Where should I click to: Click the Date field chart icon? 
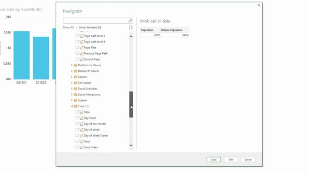pyautogui.click(x=82, y=112)
